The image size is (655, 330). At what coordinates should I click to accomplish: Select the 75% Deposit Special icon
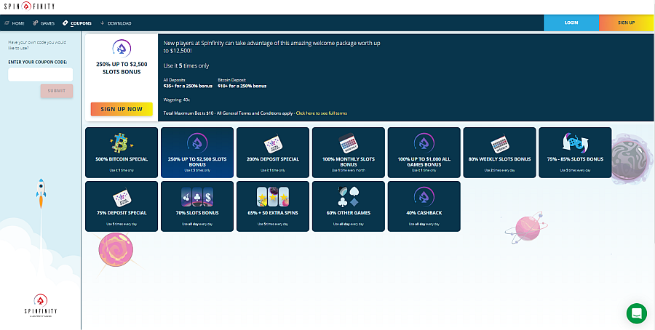[122, 198]
